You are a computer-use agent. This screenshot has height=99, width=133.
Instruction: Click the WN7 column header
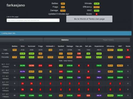[x=120, y=46]
